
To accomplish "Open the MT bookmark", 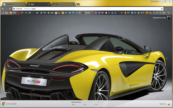I will tap(64, 13).
